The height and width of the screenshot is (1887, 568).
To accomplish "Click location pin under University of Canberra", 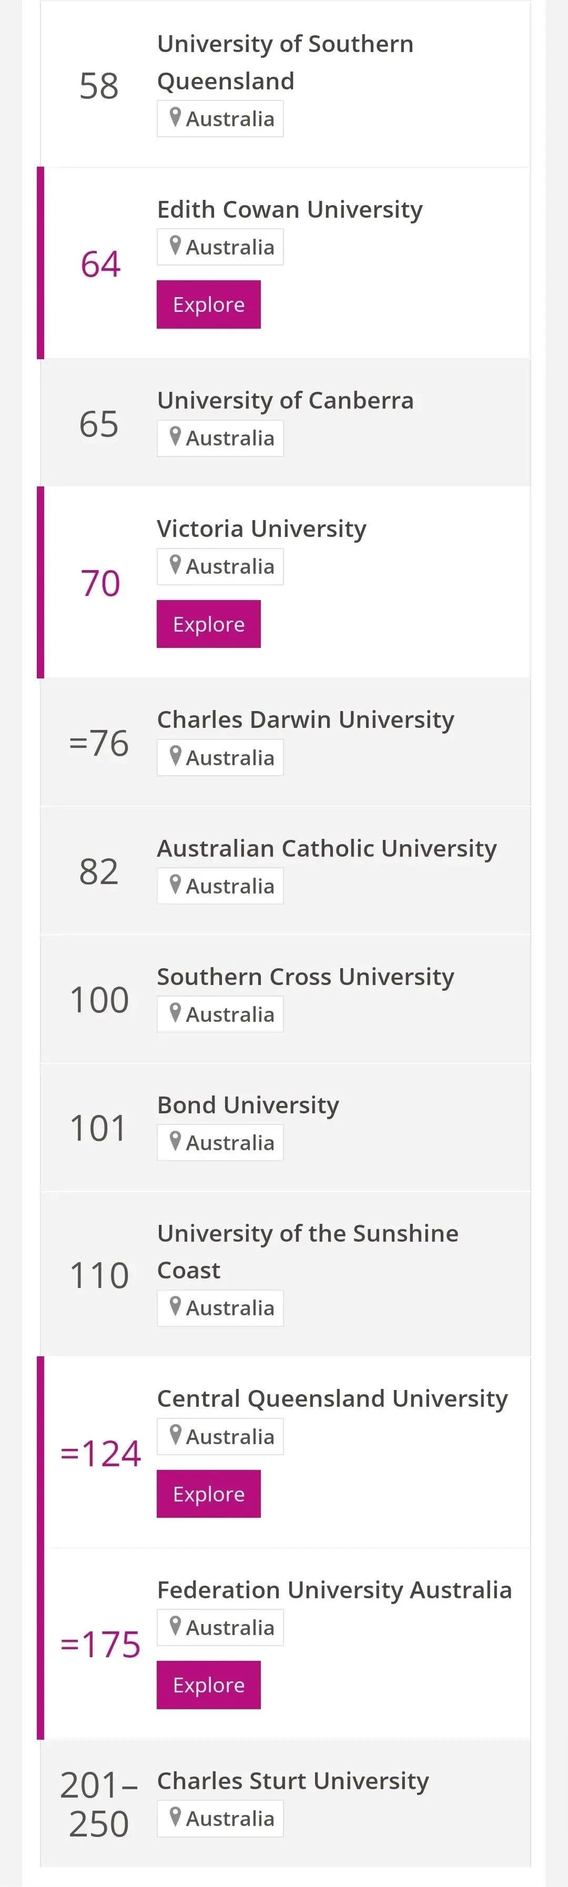I will click(x=175, y=437).
